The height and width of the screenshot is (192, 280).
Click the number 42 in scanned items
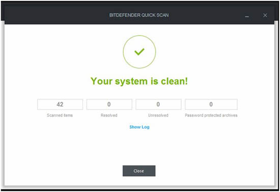(x=60, y=104)
